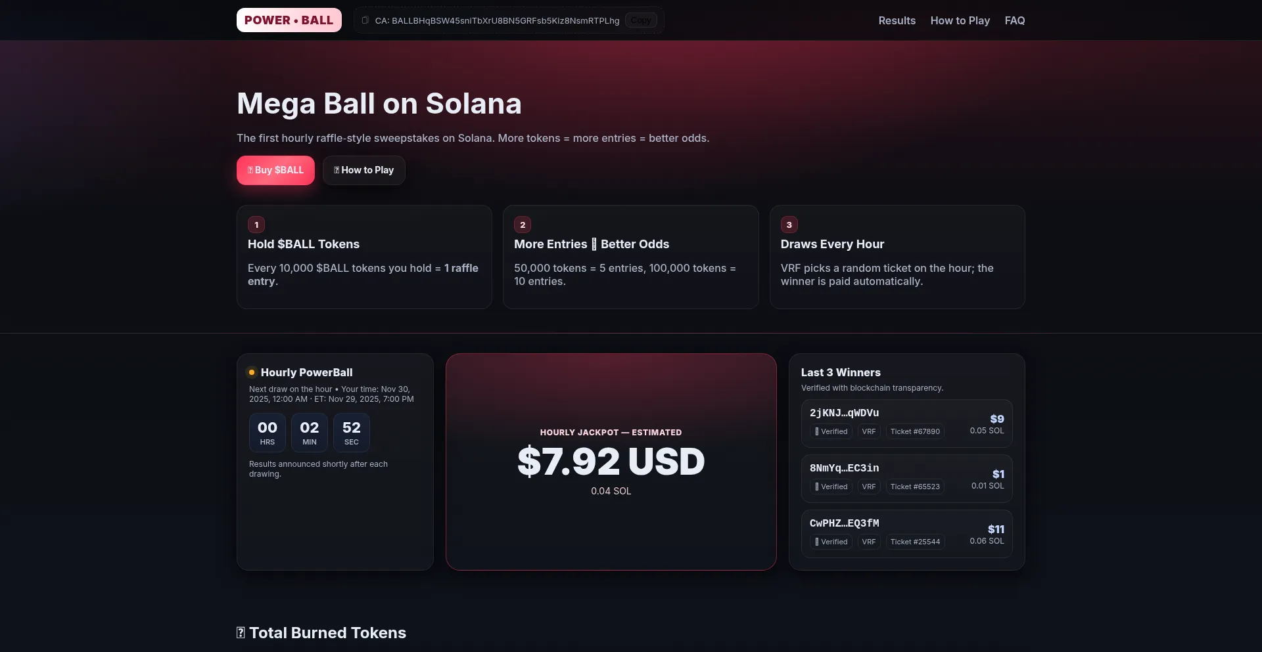
Task: Select winner address CwPHZ…EQ3fM
Action: 844,523
